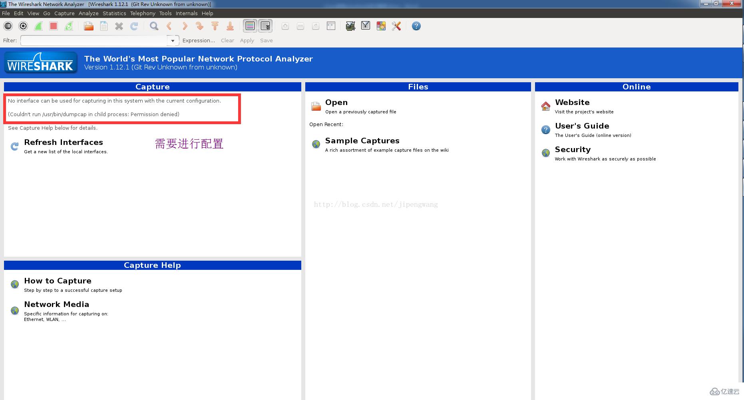Image resolution: width=744 pixels, height=400 pixels.
Task: Open coloring rules toolbar icon
Action: pyautogui.click(x=381, y=26)
